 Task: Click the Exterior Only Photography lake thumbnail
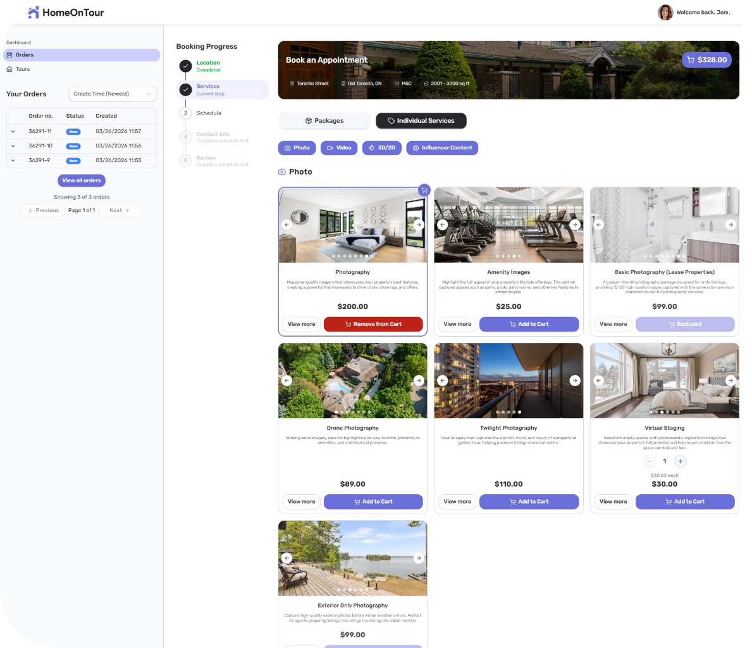click(x=352, y=558)
